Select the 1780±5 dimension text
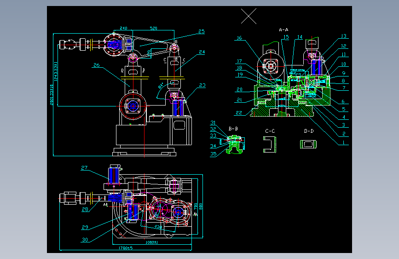Image resolution: width=399 pixels, height=259 pixels. point(126,248)
